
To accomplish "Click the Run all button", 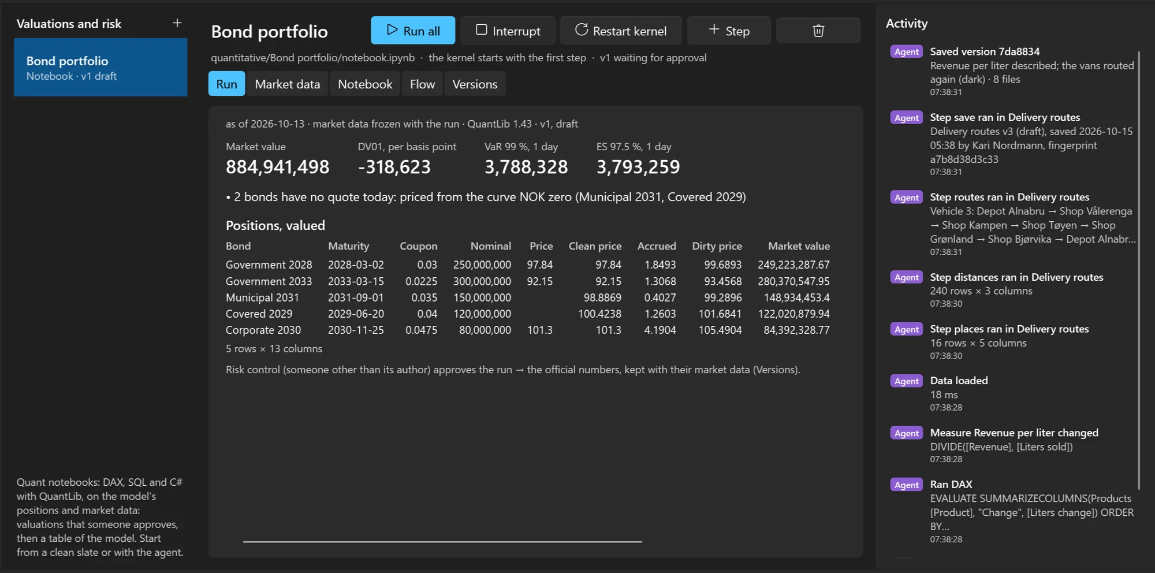I will click(x=413, y=31).
